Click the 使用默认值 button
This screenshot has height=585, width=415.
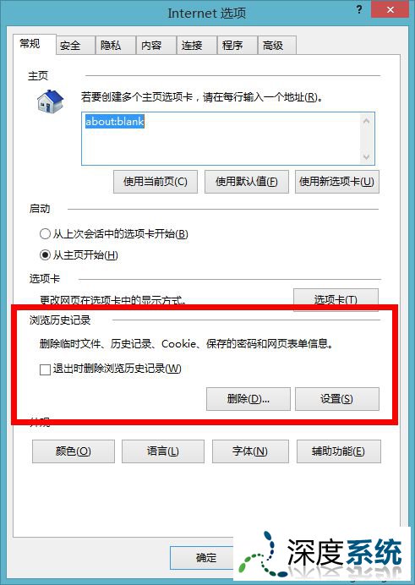[247, 182]
